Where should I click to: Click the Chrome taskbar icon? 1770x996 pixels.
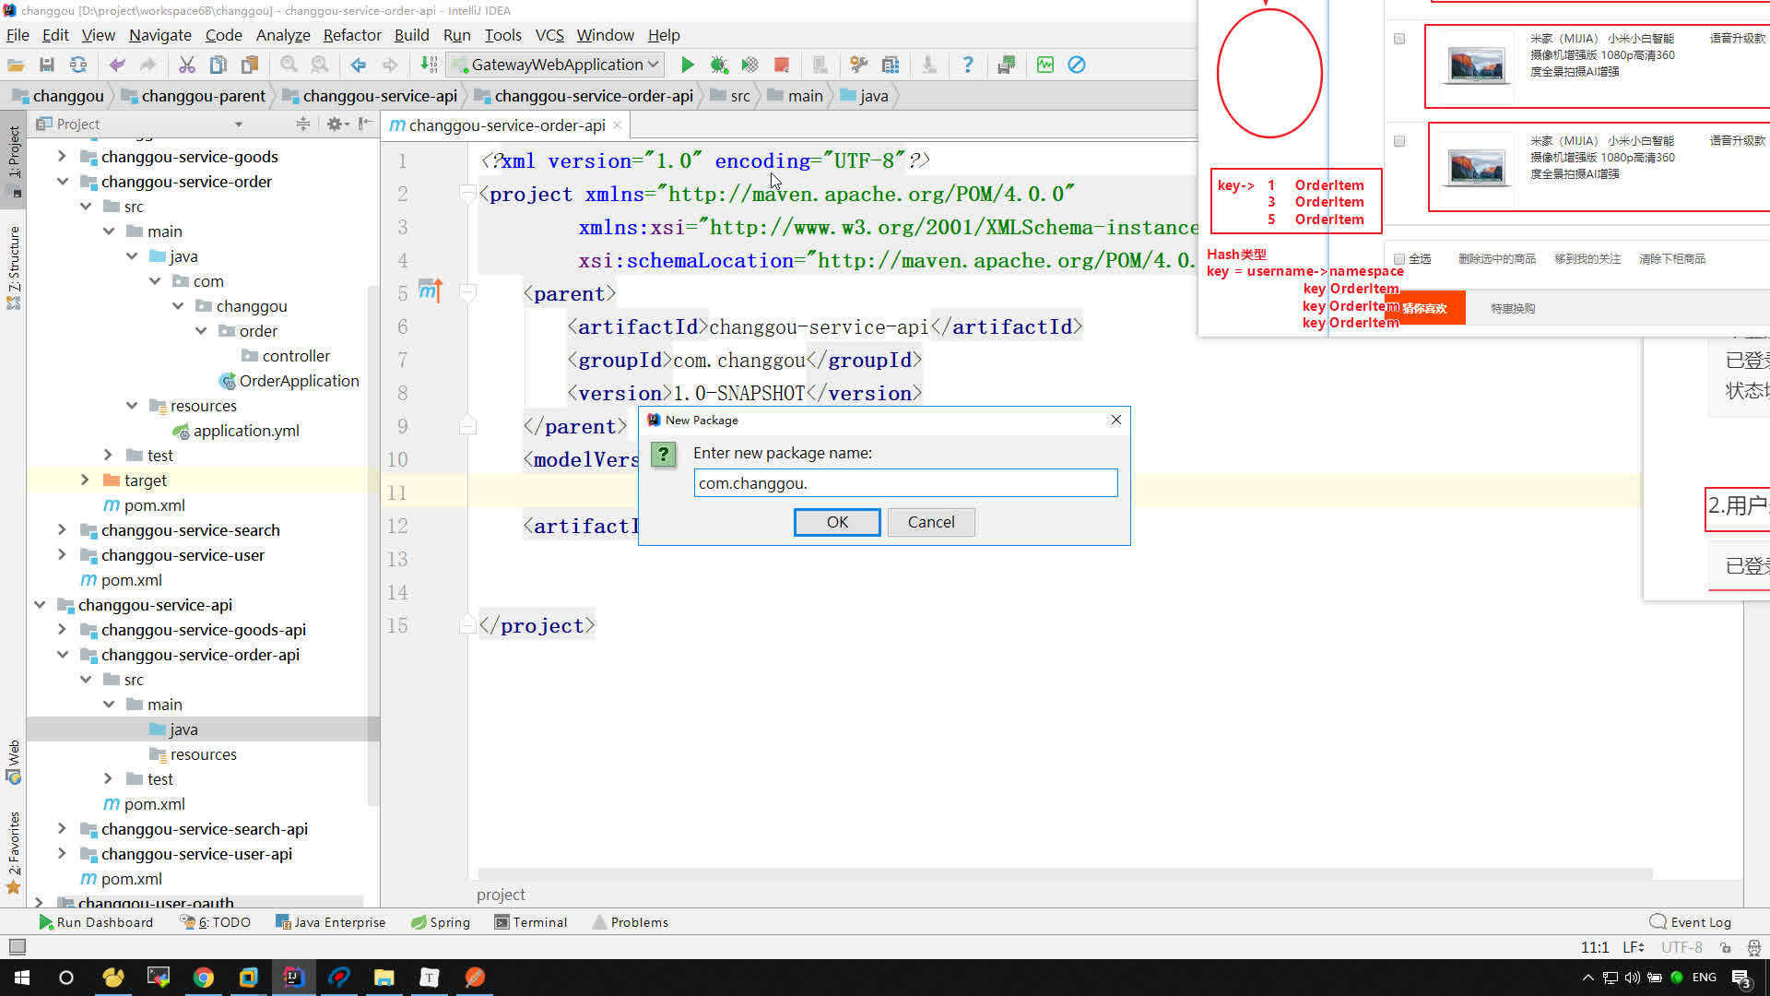[x=204, y=978]
